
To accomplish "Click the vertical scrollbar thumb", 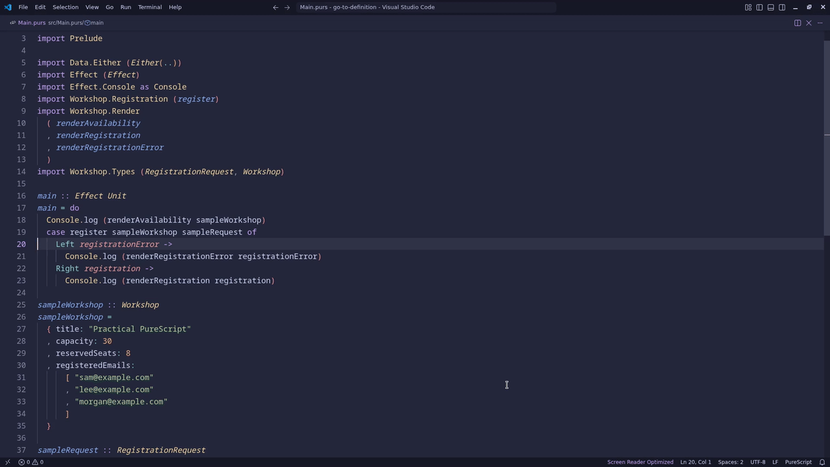I will point(827,138).
